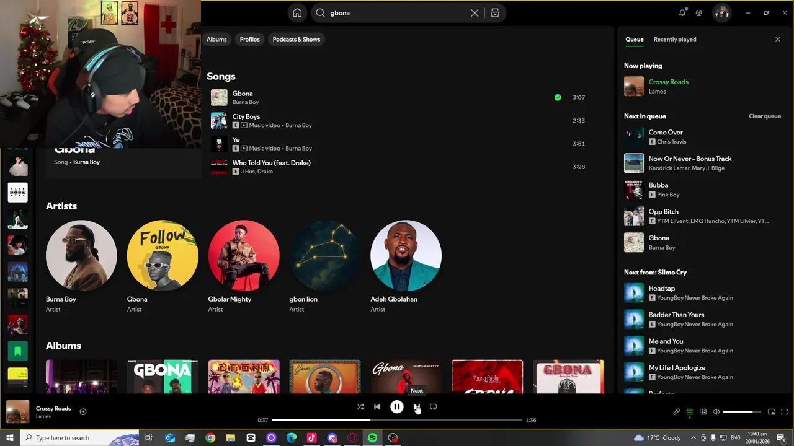Open Spotify icon in taskbar
Image resolution: width=794 pixels, height=446 pixels.
click(x=372, y=438)
